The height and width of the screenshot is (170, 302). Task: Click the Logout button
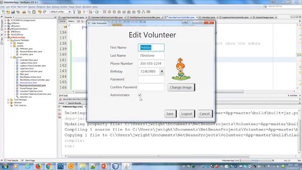187,114
